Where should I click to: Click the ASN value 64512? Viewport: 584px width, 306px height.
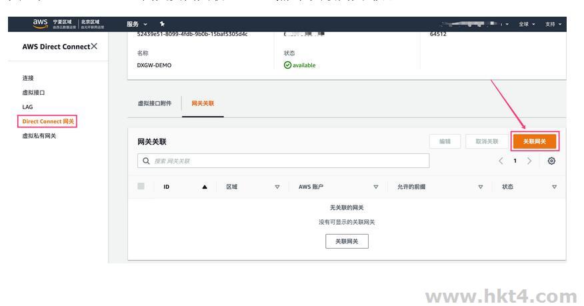click(438, 34)
